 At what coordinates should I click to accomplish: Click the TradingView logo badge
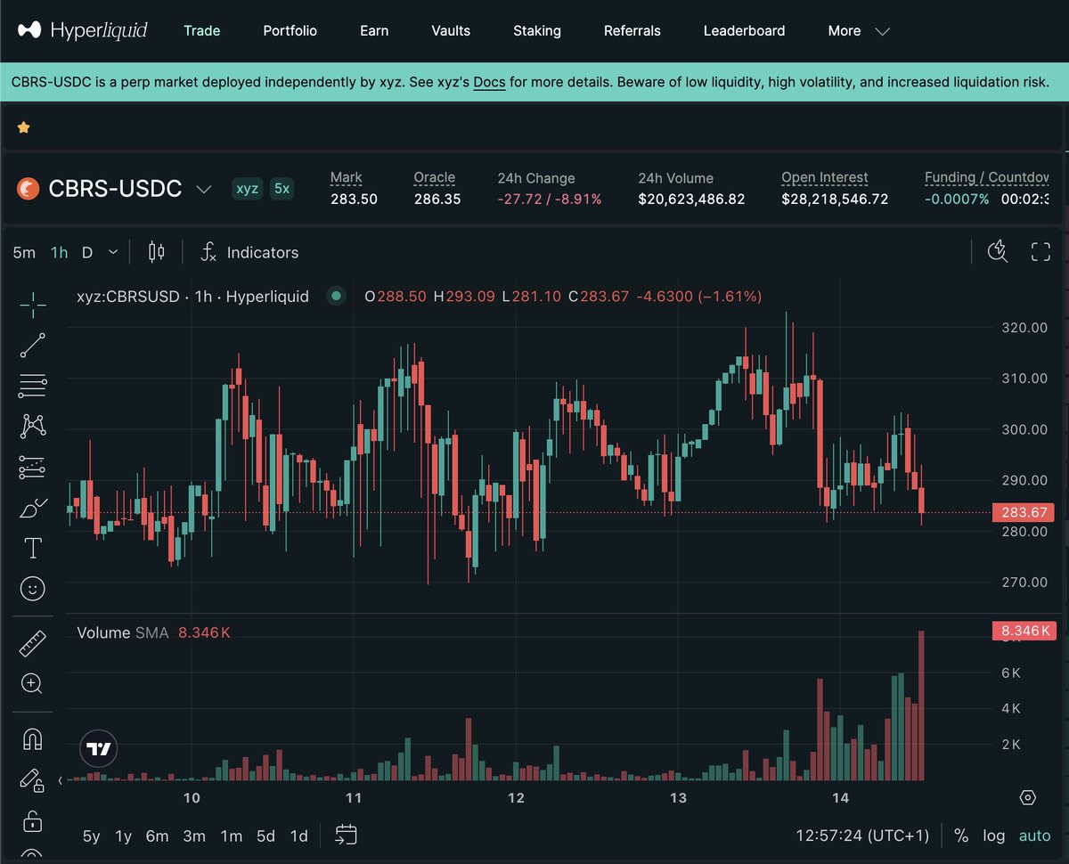pyautogui.click(x=99, y=749)
